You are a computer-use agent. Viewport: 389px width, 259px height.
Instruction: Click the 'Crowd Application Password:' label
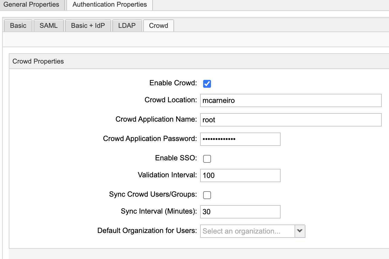click(x=150, y=139)
